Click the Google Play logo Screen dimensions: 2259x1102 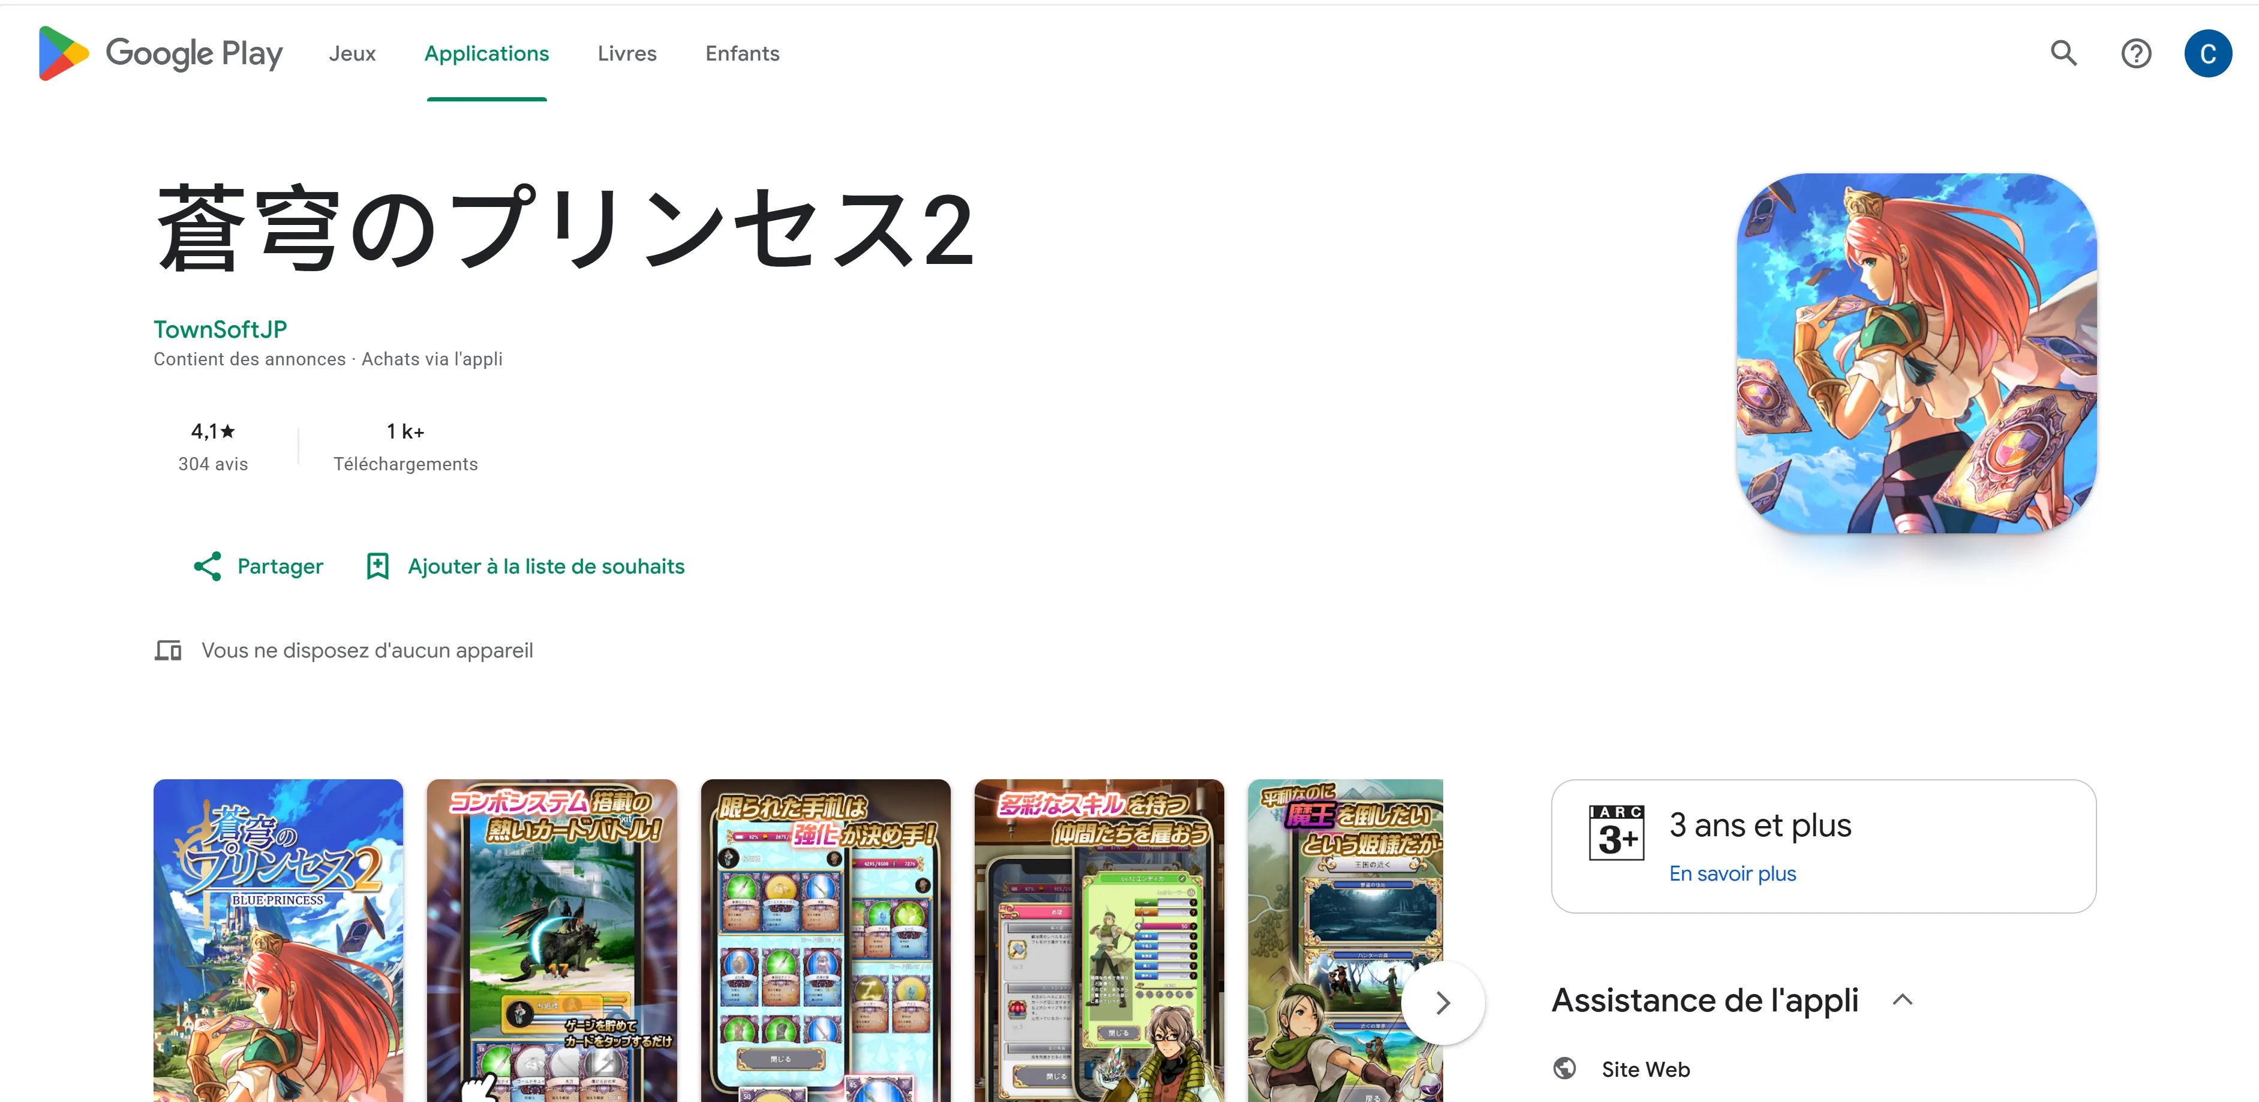tap(161, 53)
